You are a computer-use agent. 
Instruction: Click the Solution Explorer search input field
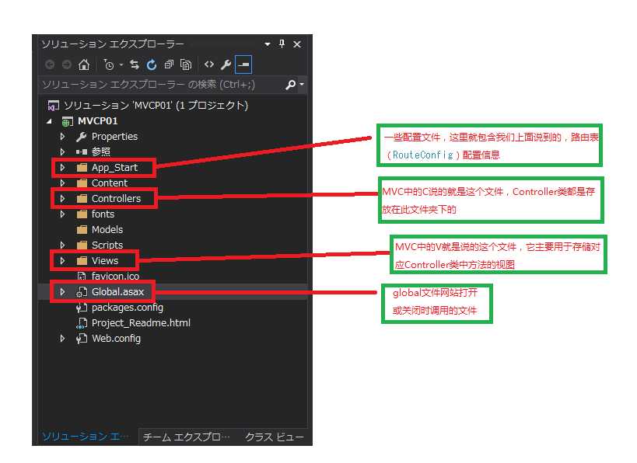pos(162,85)
